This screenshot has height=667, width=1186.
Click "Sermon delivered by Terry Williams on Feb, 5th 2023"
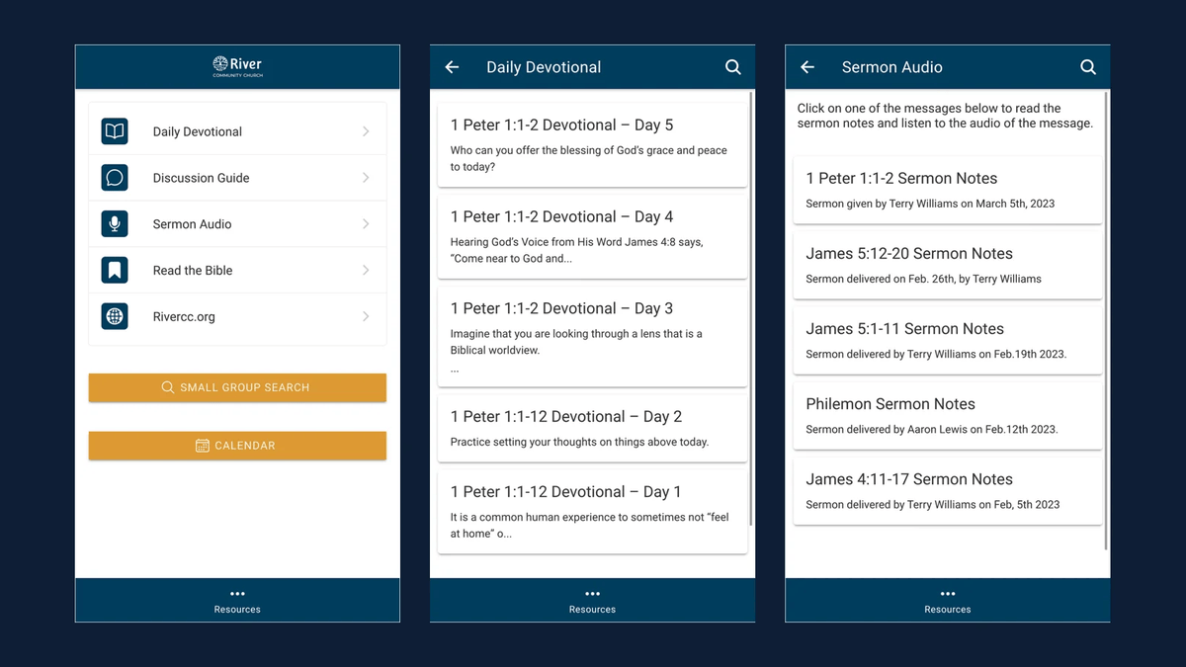coord(932,504)
